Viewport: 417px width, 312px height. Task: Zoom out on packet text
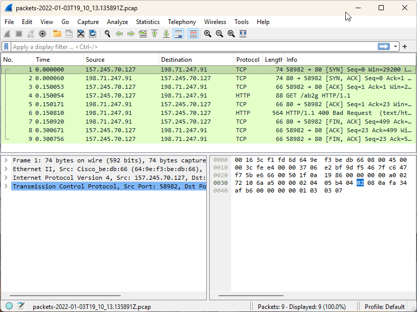pyautogui.click(x=220, y=34)
